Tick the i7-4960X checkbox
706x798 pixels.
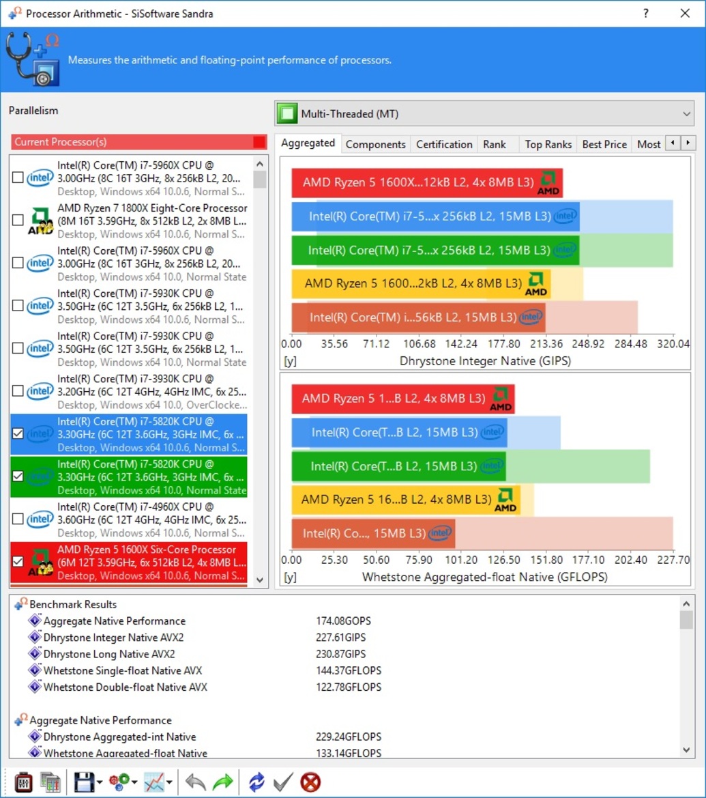(x=18, y=519)
